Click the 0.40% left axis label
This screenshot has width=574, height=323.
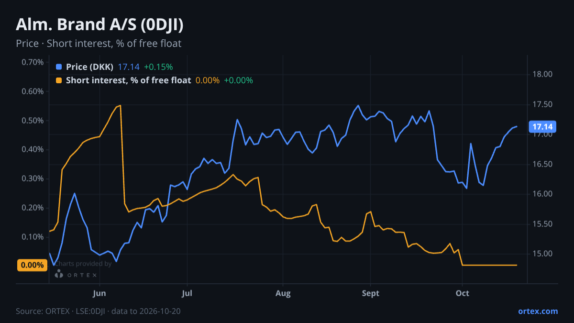[33, 150]
